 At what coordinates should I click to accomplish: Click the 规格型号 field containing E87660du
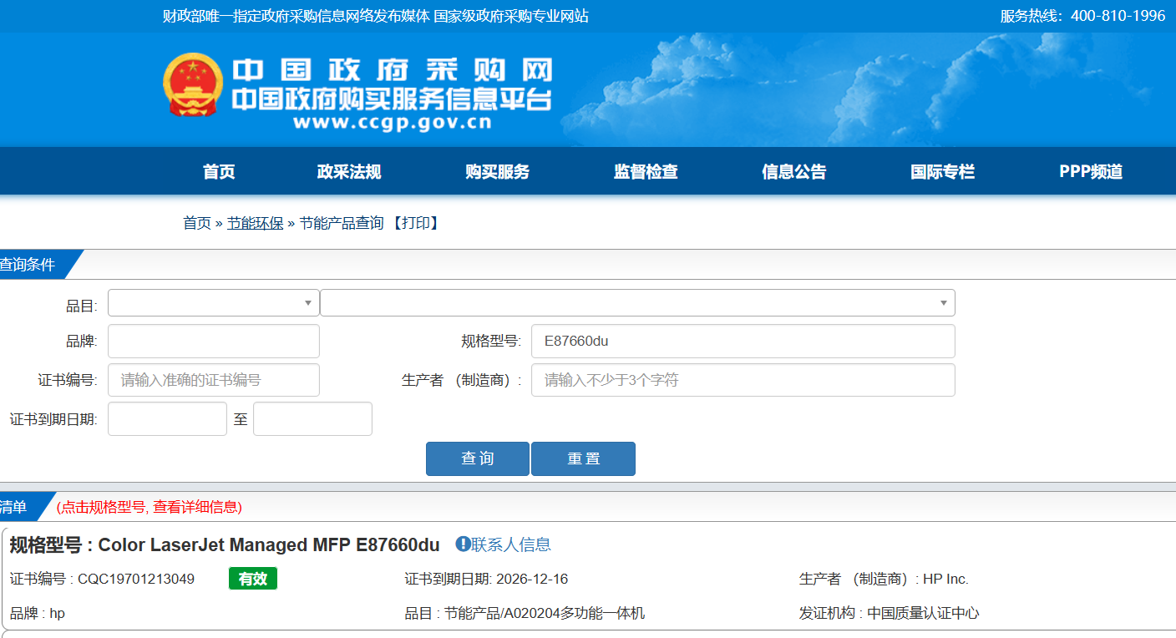[x=742, y=342]
